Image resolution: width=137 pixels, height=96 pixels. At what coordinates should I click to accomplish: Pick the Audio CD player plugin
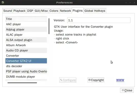(26, 50)
